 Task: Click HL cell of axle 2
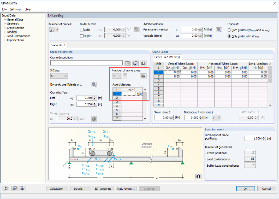pos(258,76)
